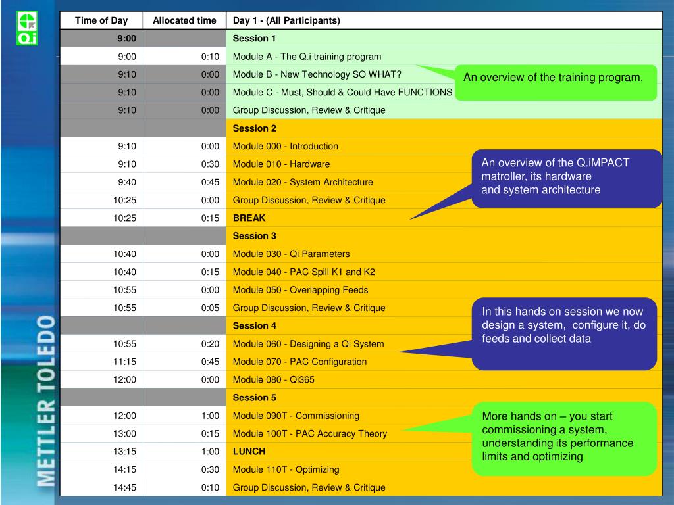This screenshot has width=674, height=505.
Task: Click 'Module B - New Technology SO WHAT?'
Action: point(317,74)
